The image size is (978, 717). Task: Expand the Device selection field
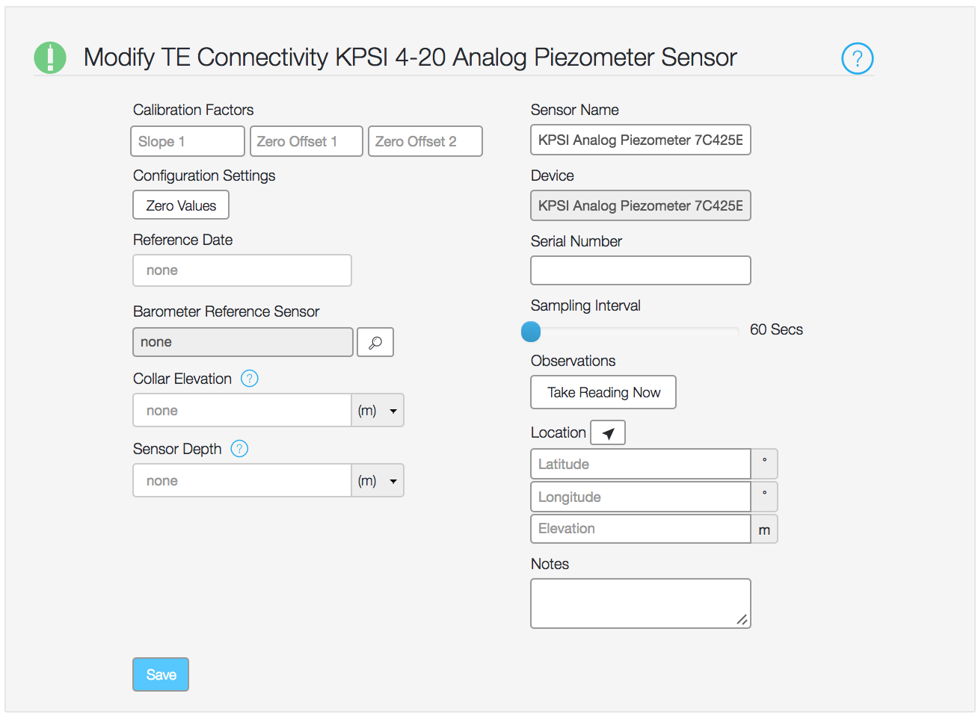[x=640, y=205]
